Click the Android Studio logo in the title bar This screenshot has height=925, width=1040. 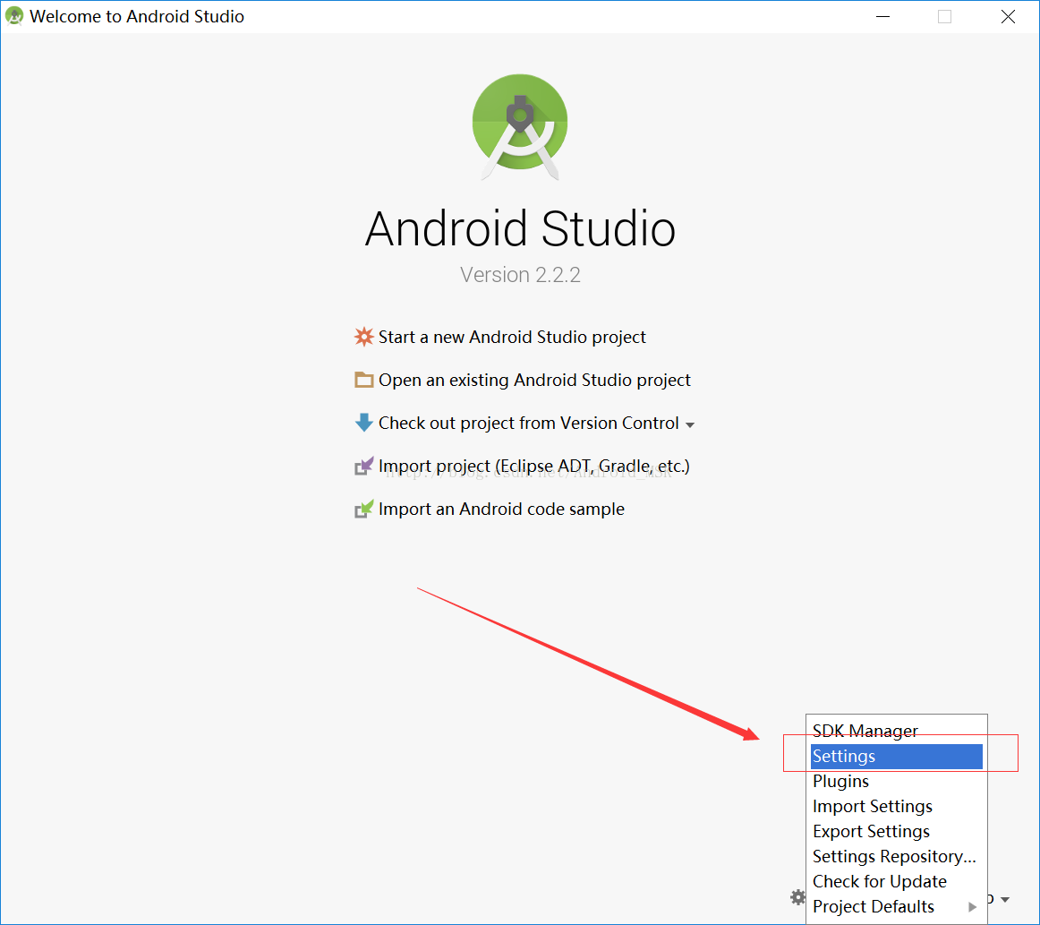coord(14,16)
